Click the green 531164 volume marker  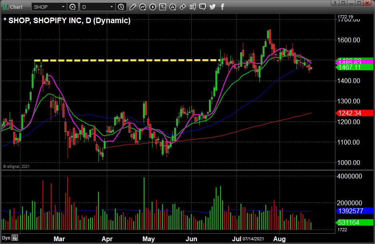pyautogui.click(x=355, y=222)
